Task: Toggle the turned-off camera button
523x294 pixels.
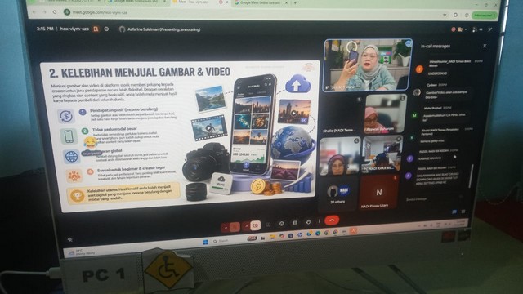Action: (x=256, y=226)
